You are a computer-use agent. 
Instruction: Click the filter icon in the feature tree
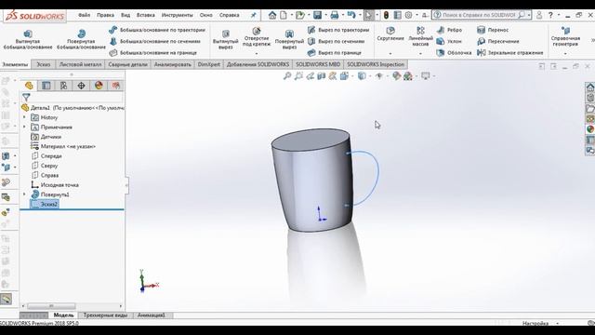pyautogui.click(x=26, y=98)
